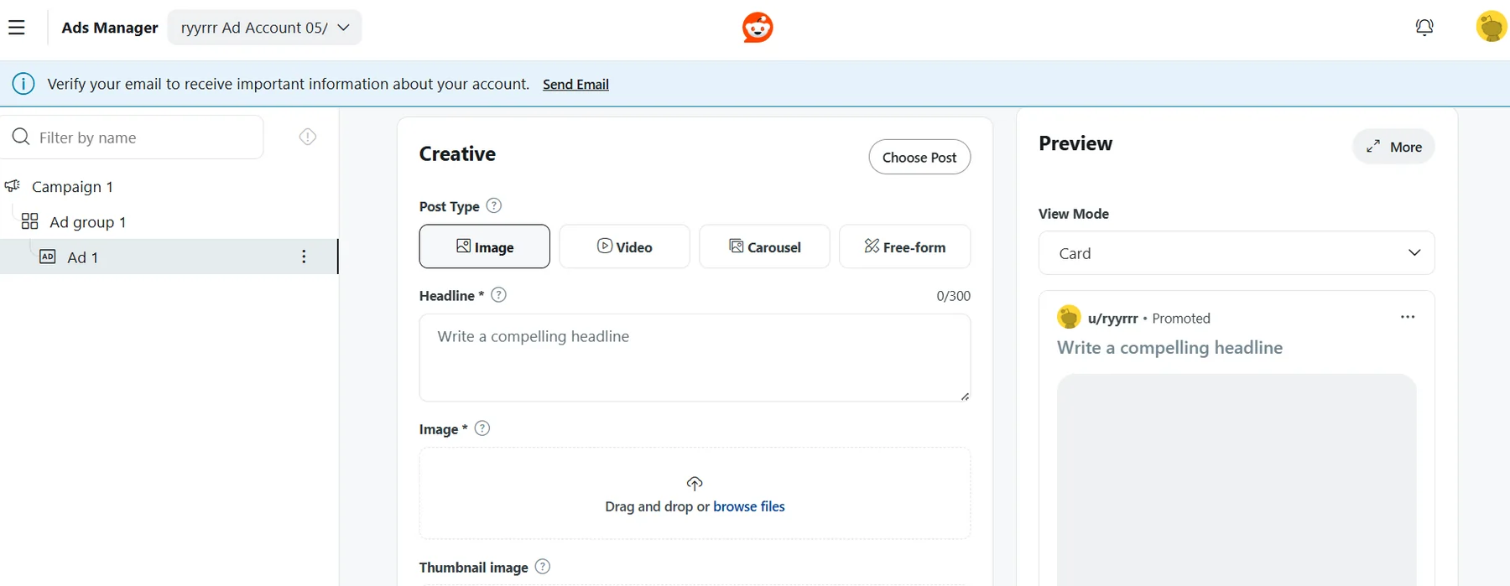Click the warning filter icon beside the search box

pos(308,137)
